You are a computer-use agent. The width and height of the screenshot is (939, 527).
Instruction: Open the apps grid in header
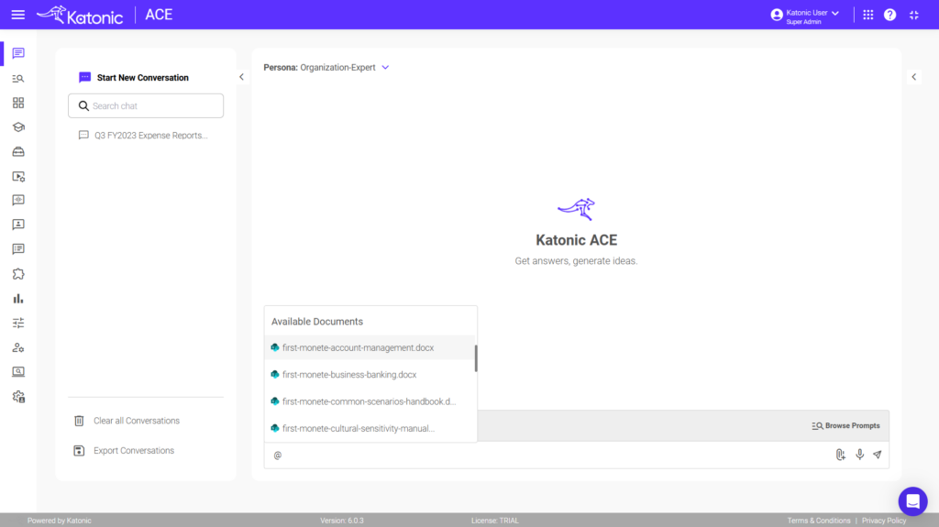[868, 15]
